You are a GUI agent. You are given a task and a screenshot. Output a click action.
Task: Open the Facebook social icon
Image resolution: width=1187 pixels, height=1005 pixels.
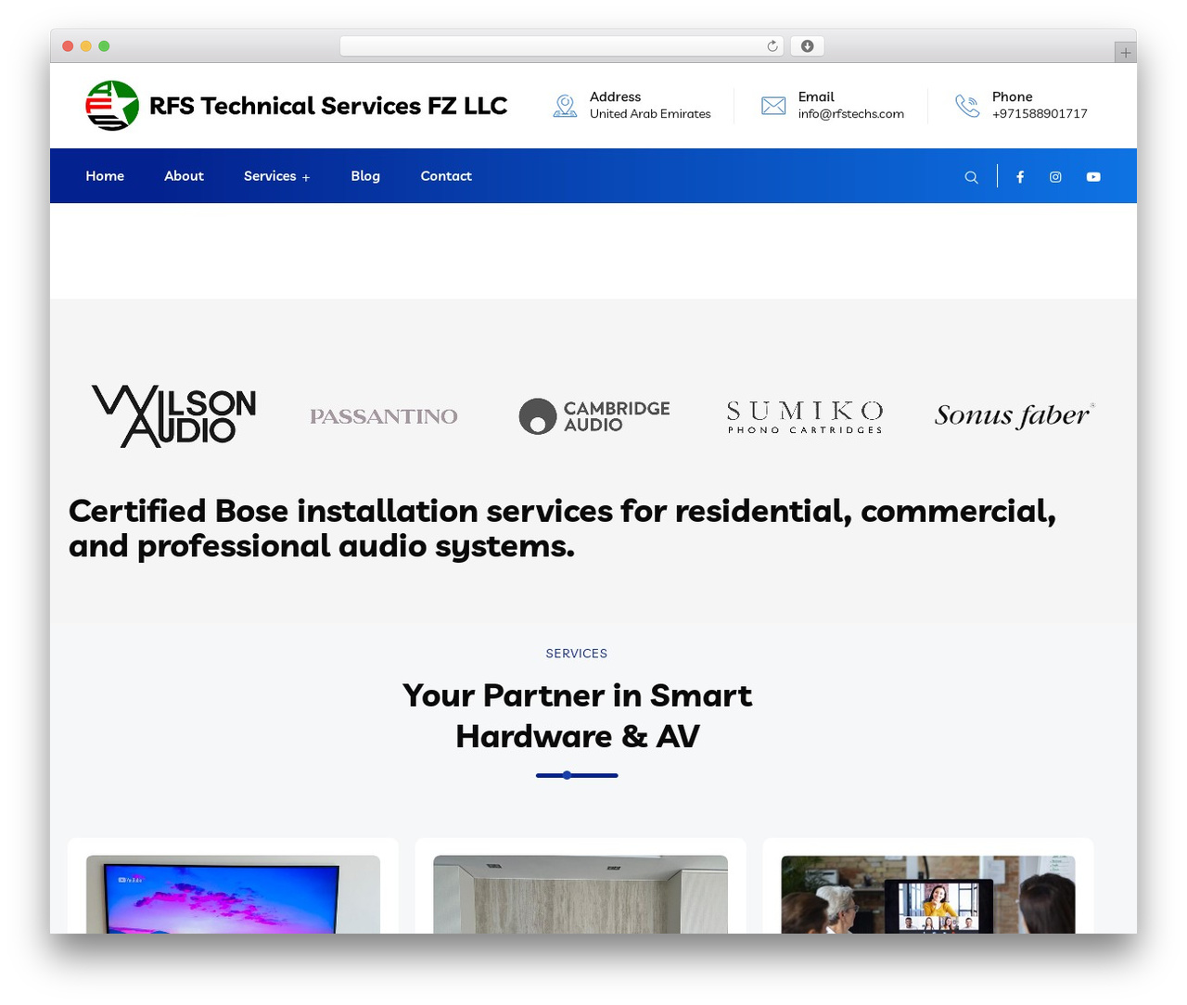pos(1020,177)
